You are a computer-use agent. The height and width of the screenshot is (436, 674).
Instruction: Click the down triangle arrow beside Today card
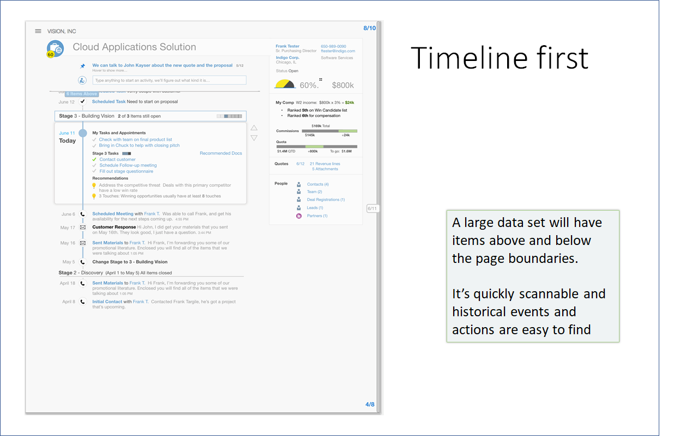[x=254, y=138]
